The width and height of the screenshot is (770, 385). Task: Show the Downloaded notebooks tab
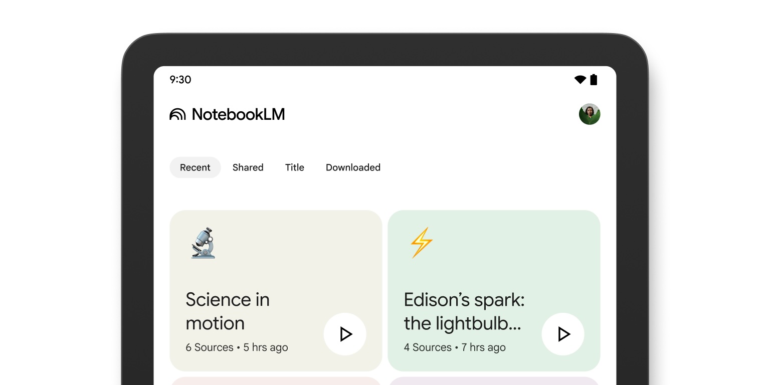[x=353, y=167]
